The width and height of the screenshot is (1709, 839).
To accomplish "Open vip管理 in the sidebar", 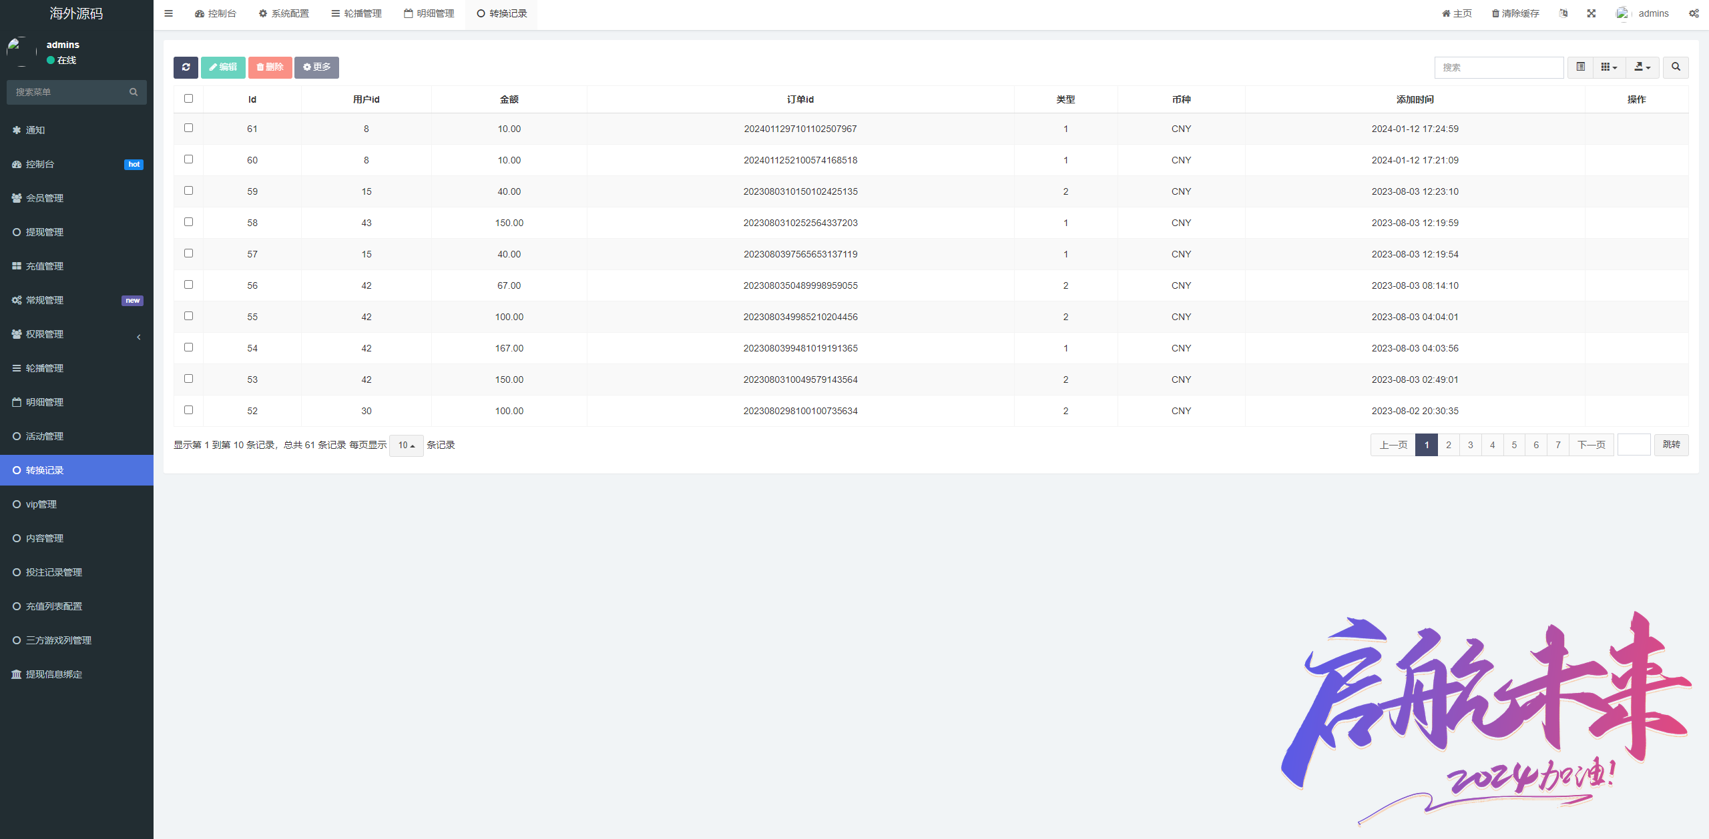I will 77,504.
